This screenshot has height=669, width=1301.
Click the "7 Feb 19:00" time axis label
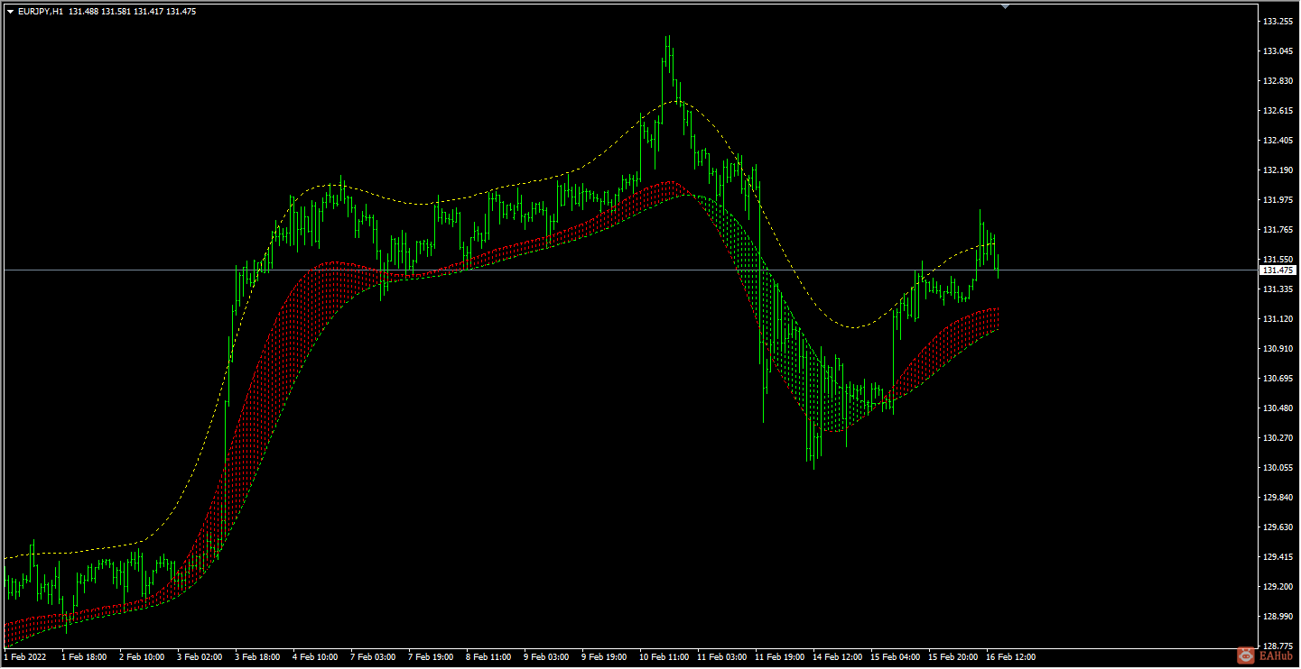tap(431, 657)
